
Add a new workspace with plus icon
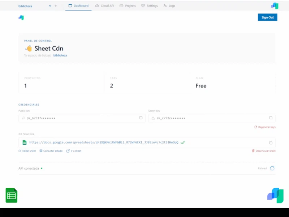pos(56,6)
